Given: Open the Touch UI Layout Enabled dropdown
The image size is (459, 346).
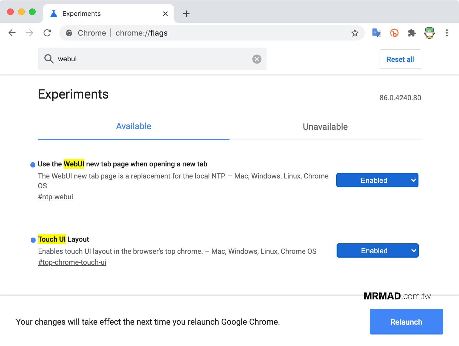Looking at the screenshot, I should click(378, 250).
